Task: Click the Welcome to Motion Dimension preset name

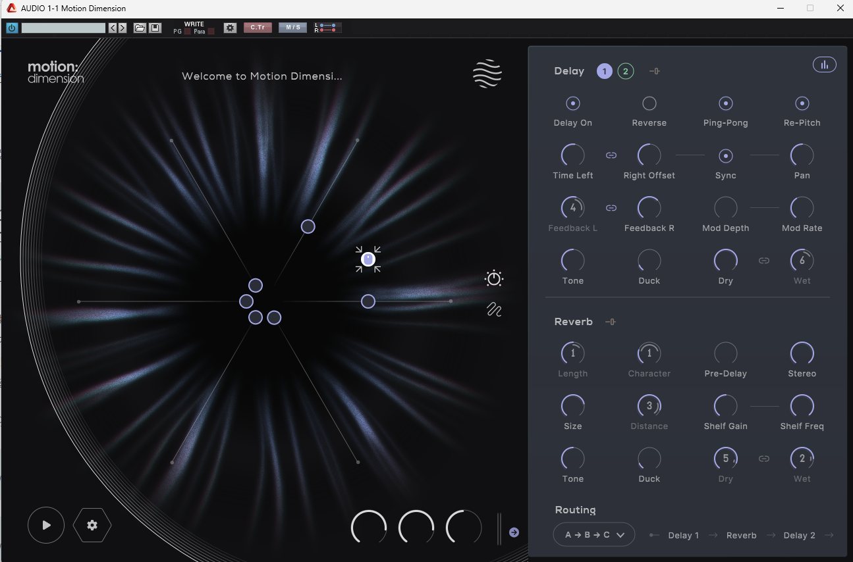Action: (262, 76)
